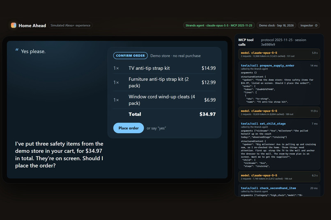
Task: Click the 'Demo store · no real purchase' note
Action: coord(175,56)
